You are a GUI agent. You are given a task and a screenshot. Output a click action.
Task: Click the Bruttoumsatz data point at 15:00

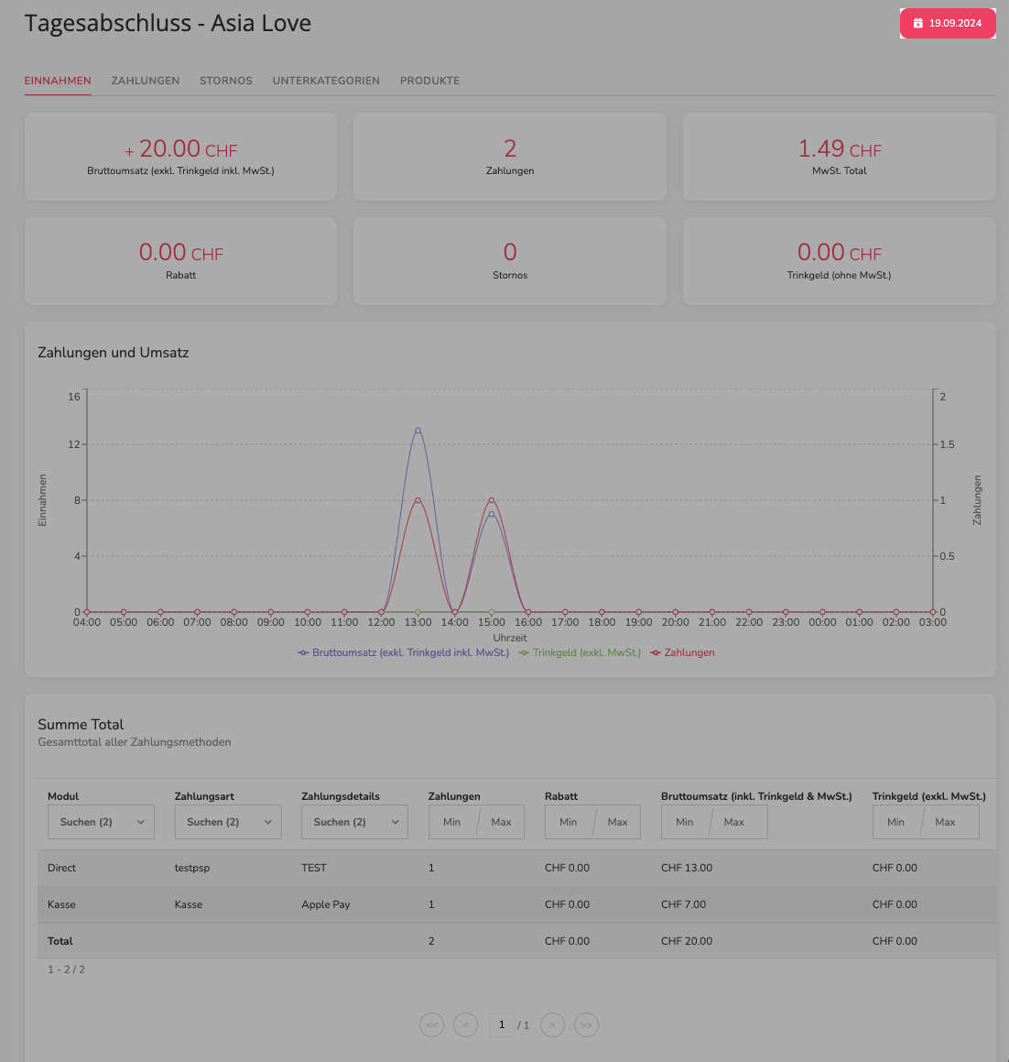492,514
